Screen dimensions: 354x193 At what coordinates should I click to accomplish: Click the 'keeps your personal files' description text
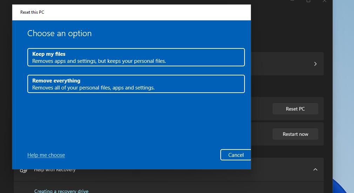(99, 61)
